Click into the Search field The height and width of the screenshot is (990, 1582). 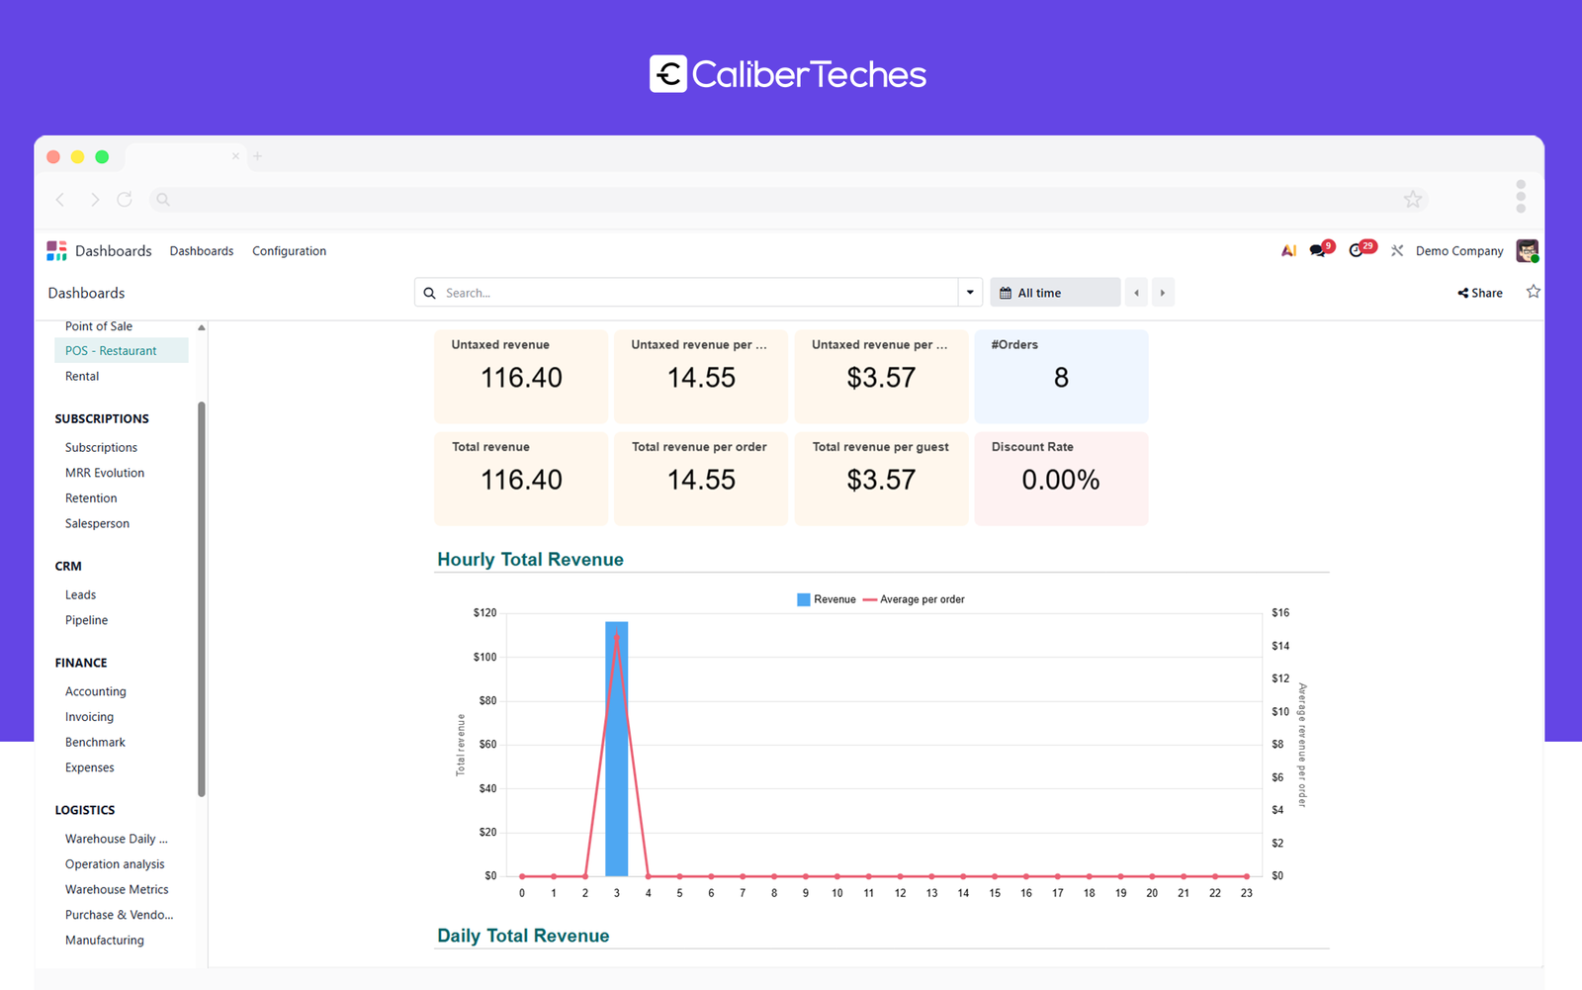692,293
